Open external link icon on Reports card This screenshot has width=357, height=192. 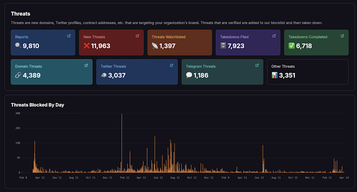point(69,36)
